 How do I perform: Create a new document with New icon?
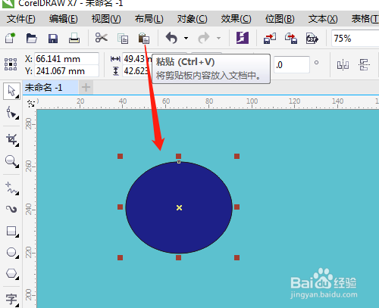pos(11,39)
